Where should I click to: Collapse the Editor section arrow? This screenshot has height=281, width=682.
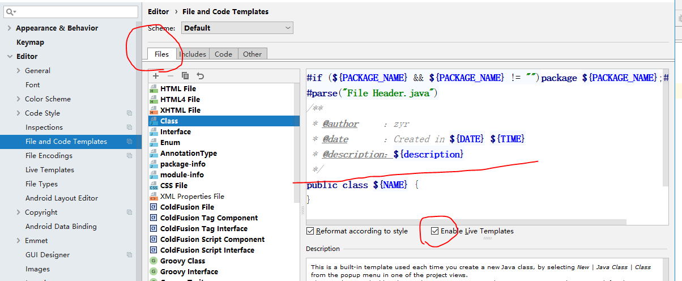(x=10, y=57)
